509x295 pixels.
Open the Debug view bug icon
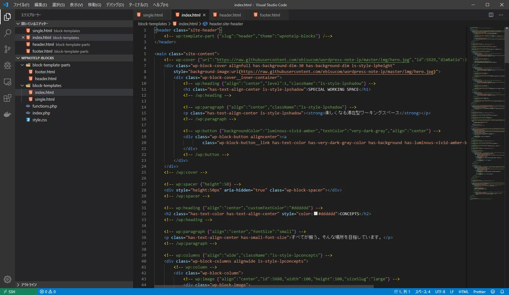(7, 65)
